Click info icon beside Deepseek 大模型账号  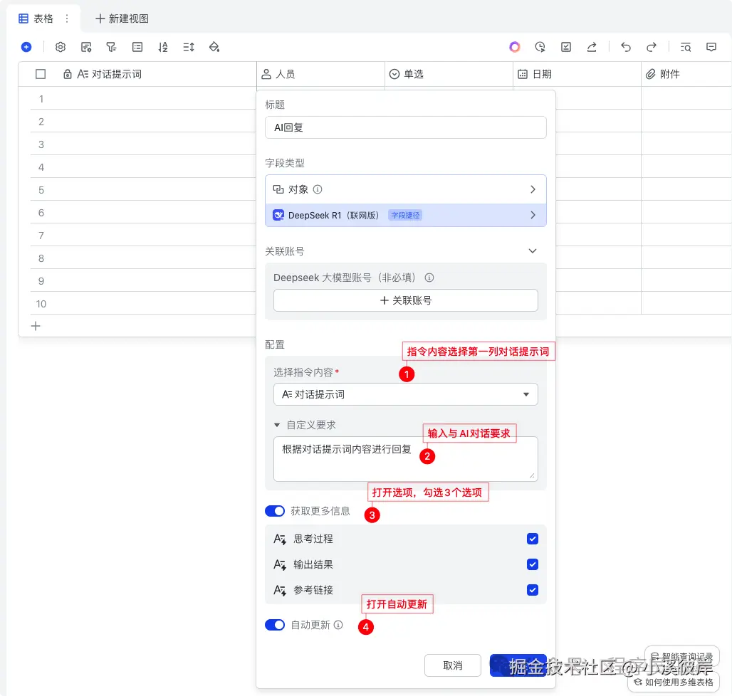pos(429,278)
